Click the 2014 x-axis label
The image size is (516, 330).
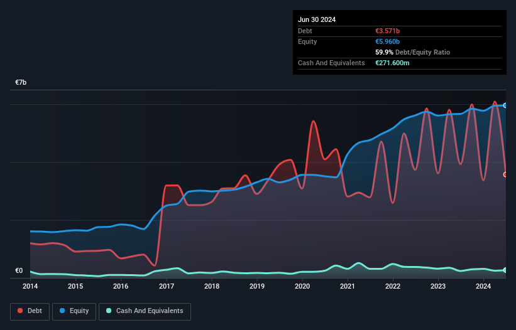pyautogui.click(x=30, y=286)
